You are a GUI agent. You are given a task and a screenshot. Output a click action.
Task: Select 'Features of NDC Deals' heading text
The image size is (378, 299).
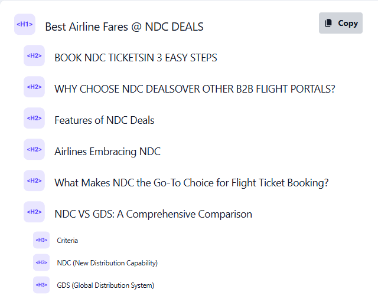pos(105,120)
